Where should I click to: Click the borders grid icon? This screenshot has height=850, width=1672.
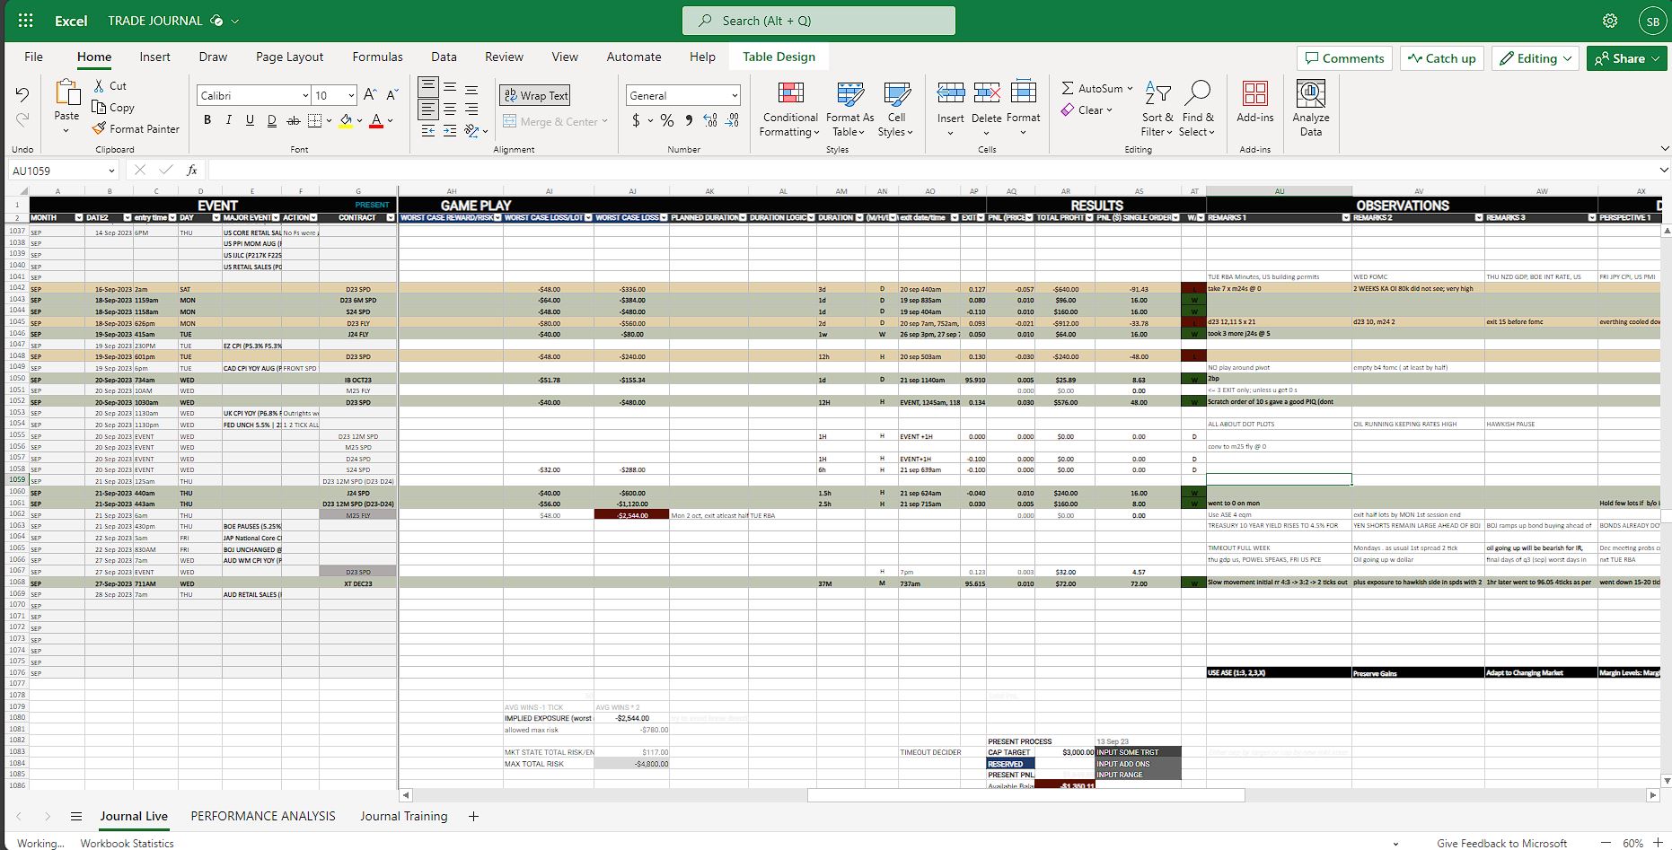point(314,120)
